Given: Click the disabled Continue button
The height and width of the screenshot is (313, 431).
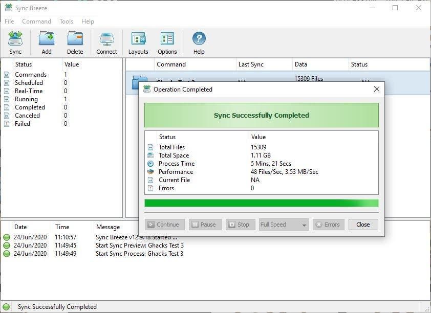Looking at the screenshot, I should 165,225.
